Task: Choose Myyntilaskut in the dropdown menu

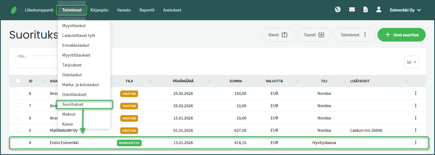Action: point(74,26)
